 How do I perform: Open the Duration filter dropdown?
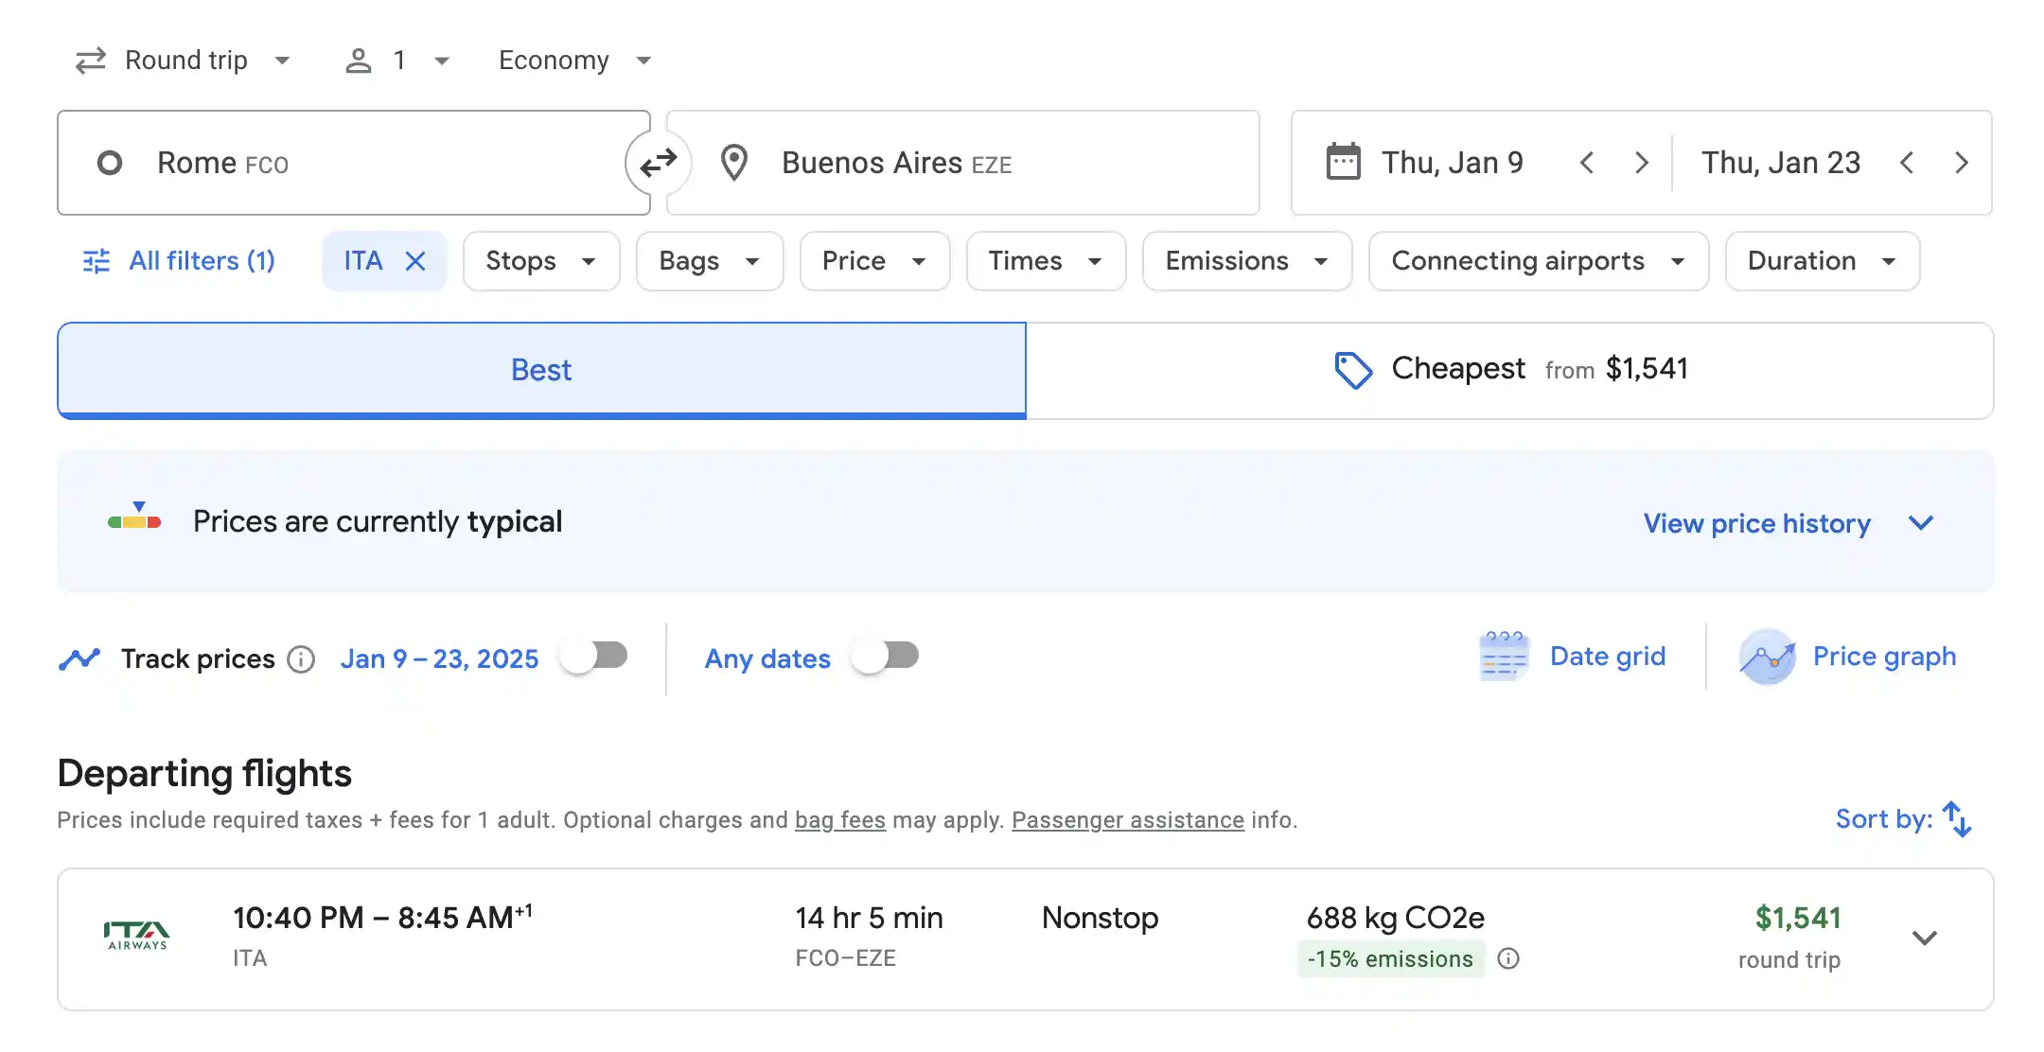[x=1819, y=260]
